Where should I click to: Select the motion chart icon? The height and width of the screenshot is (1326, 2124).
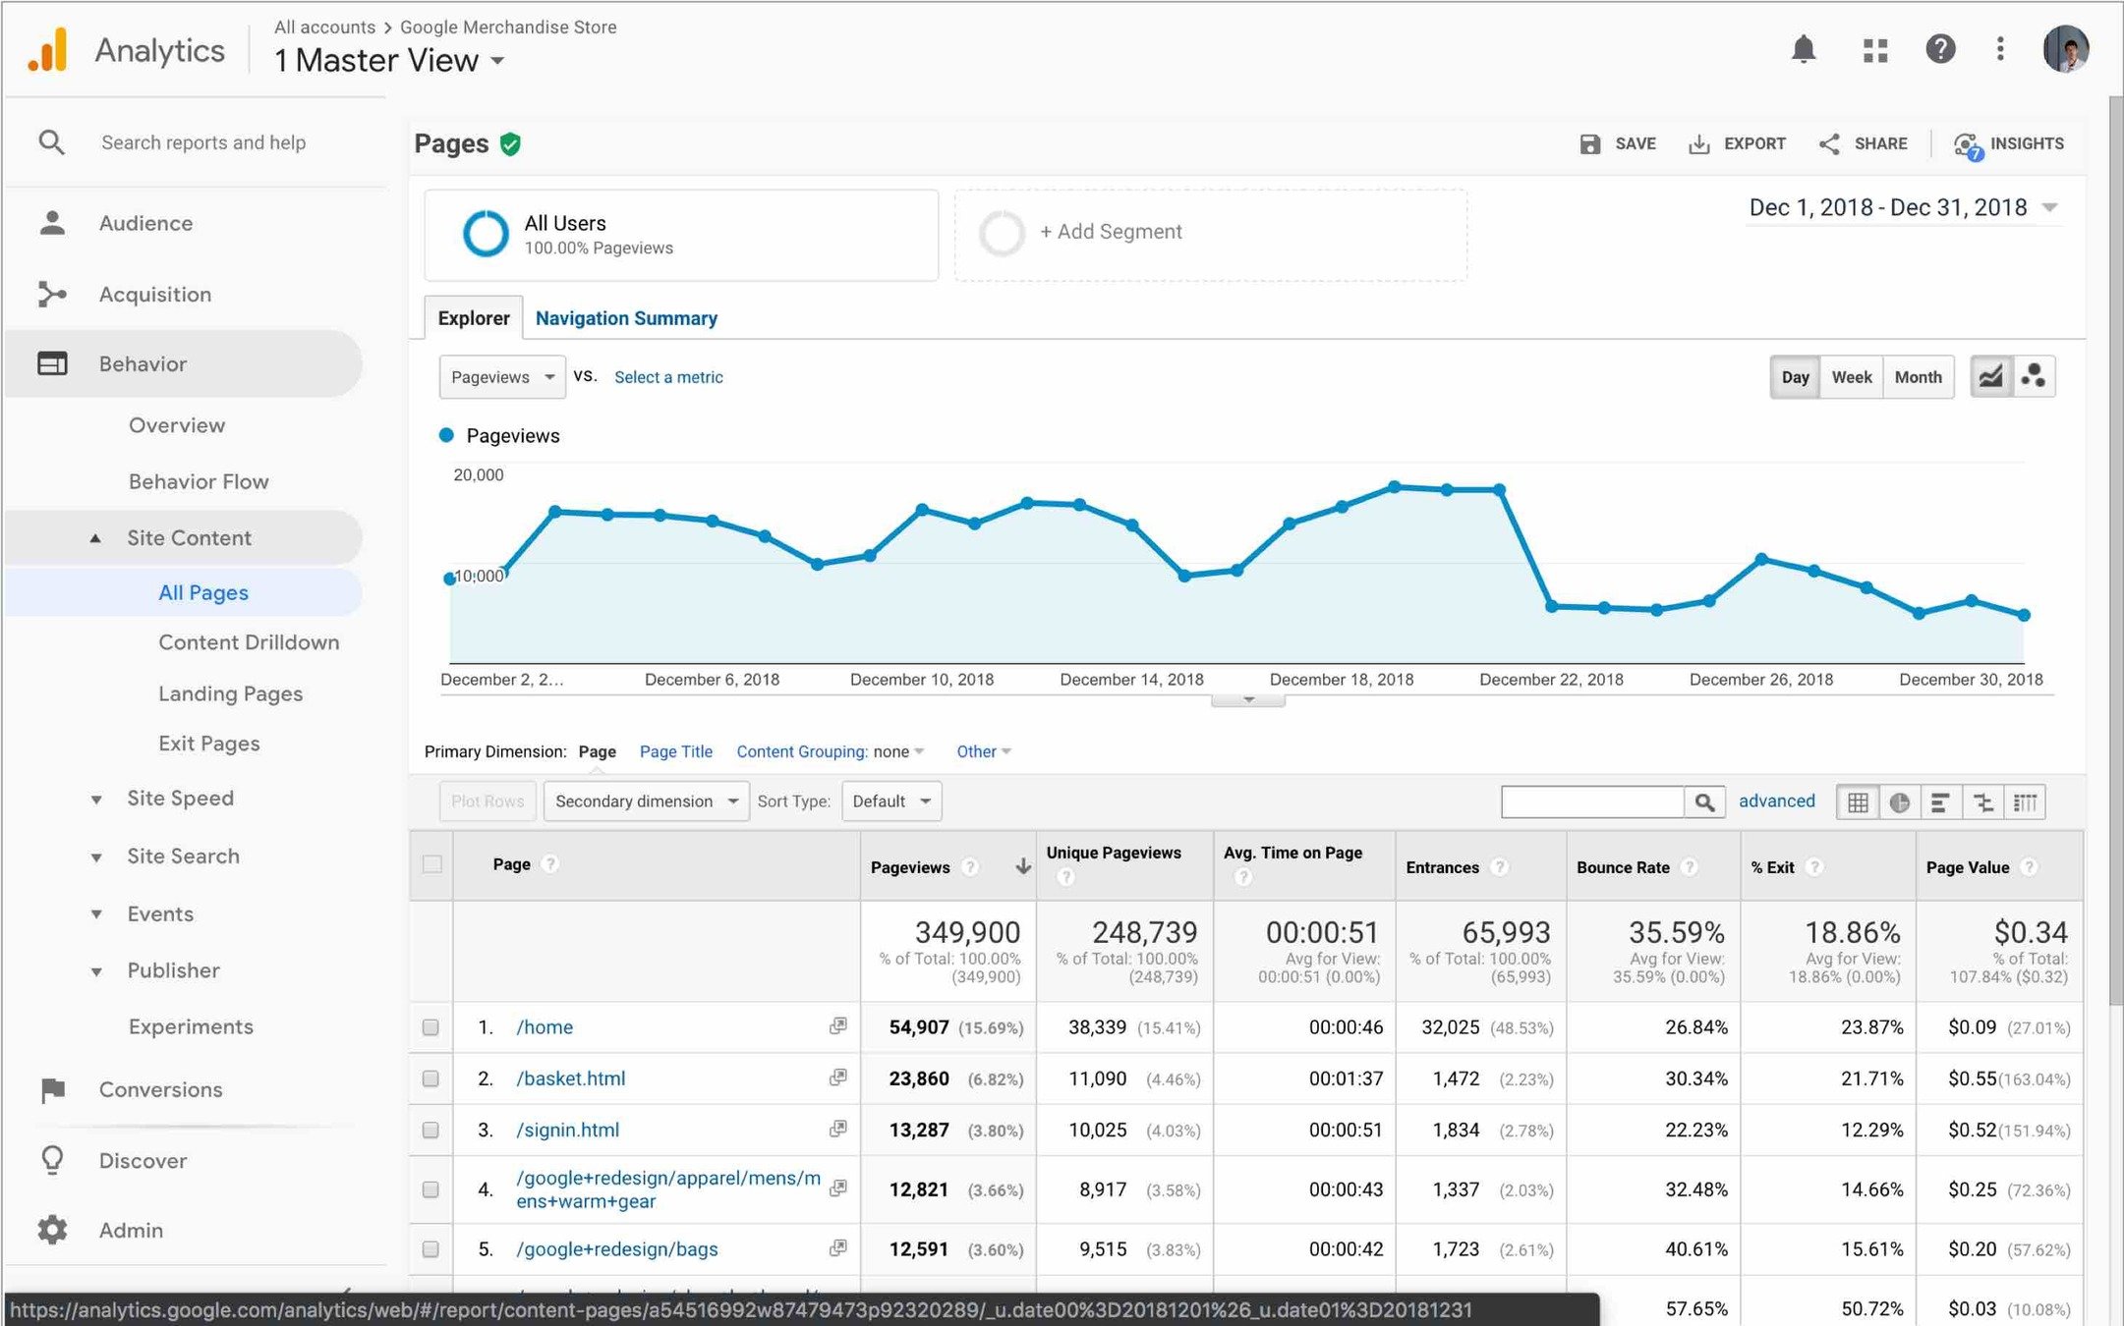tap(2033, 377)
